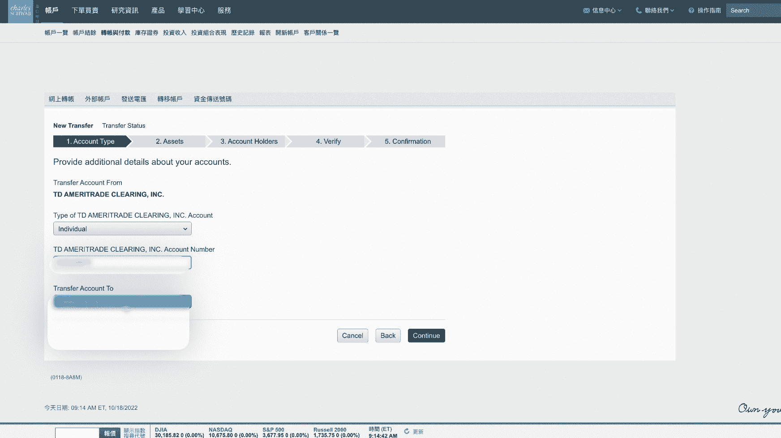This screenshot has width=781, height=438.
Task: Open the 下單買賣 menu
Action: point(85,10)
